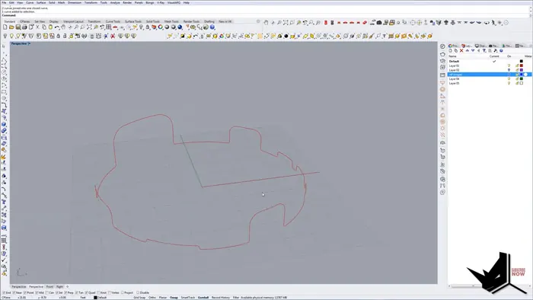
Task: Add a new viewport tab with plus
Action: click(67, 287)
